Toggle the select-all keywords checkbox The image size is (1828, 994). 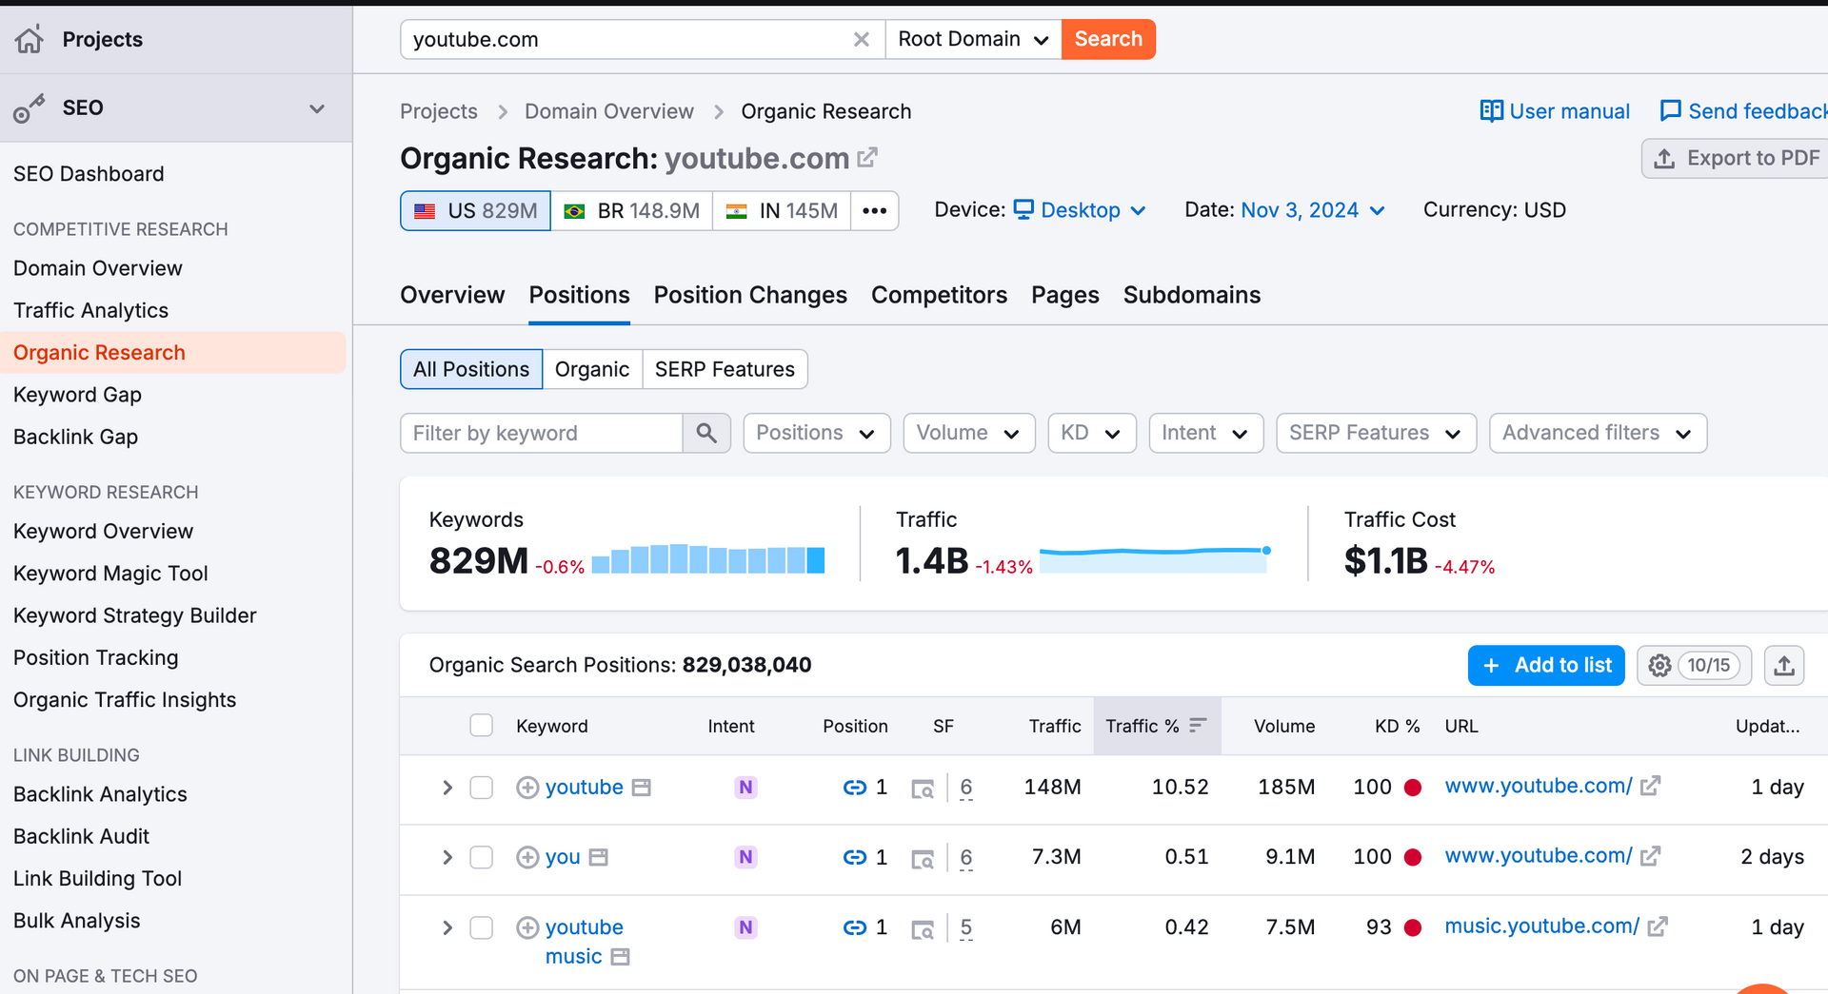pyautogui.click(x=482, y=726)
